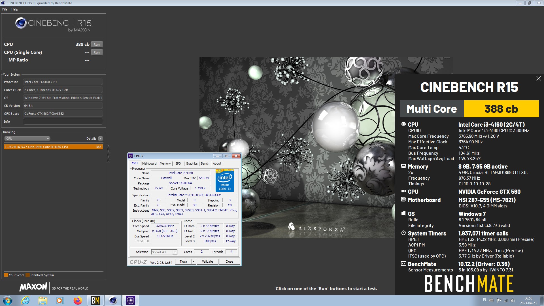Open the Graphics tab in CPU-Z
The width and height of the screenshot is (544, 306).
[x=192, y=163]
